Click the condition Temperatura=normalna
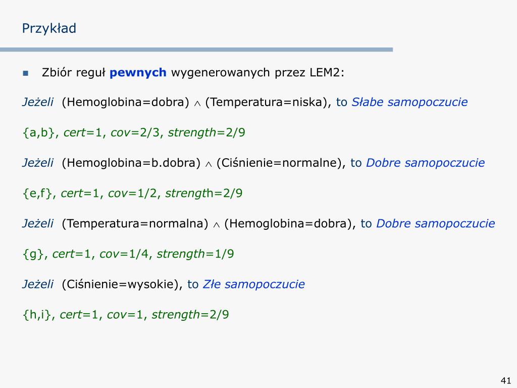 tap(135, 224)
